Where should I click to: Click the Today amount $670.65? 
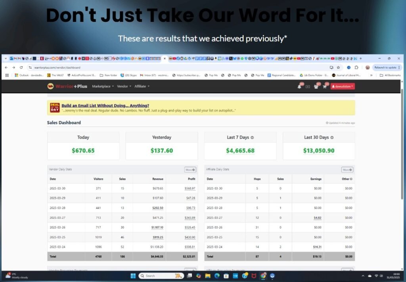point(83,151)
